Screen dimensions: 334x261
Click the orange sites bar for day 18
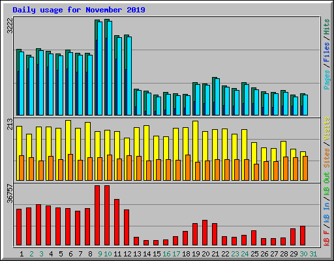click(188, 168)
